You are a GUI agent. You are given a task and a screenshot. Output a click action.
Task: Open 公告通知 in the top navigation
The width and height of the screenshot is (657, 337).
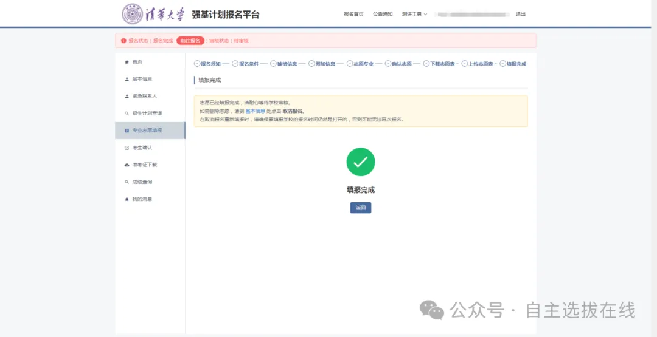[x=383, y=14]
